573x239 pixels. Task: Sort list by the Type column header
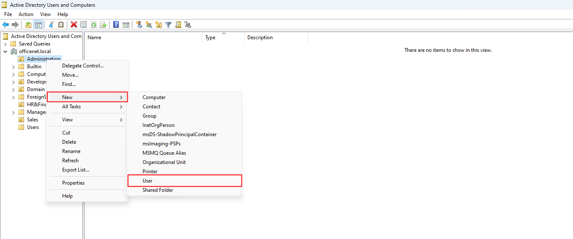tap(210, 38)
